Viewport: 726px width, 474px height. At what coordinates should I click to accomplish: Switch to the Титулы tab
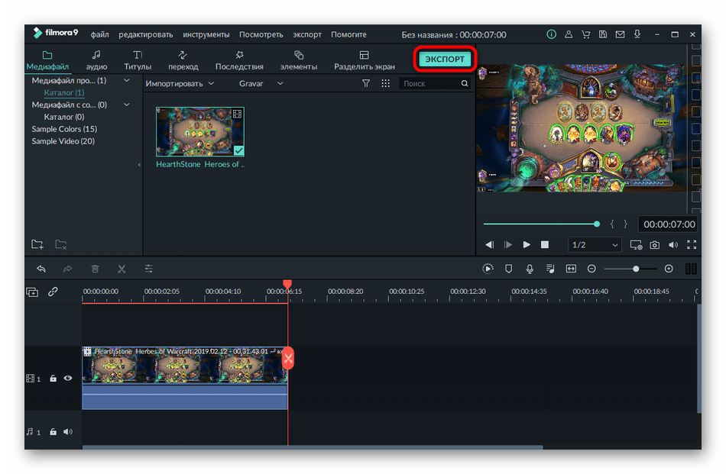pos(138,60)
